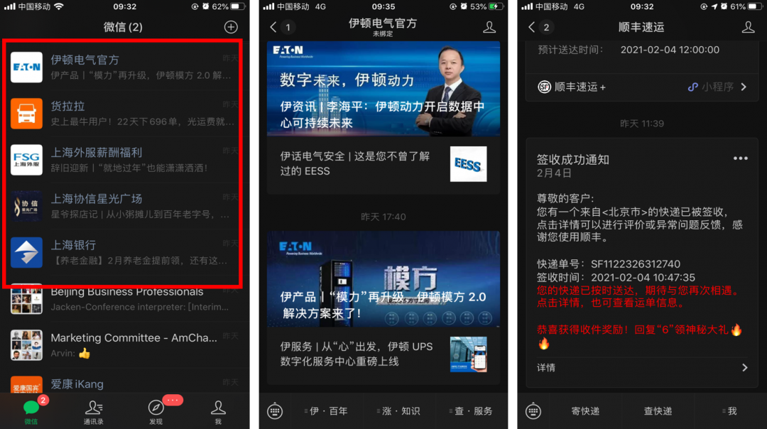Tap the person icon atop 顺丰速运
This screenshot has width=767, height=429.
(x=748, y=27)
